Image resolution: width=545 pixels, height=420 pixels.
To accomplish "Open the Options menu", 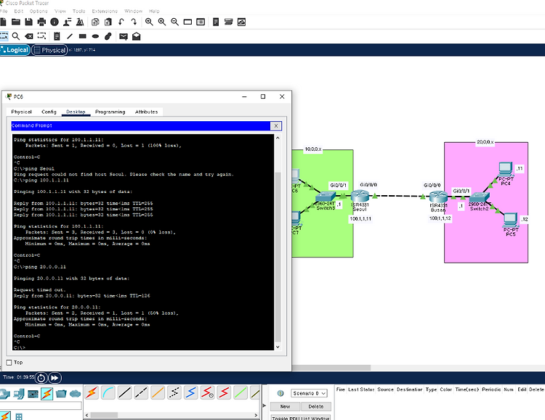I will click(39, 11).
